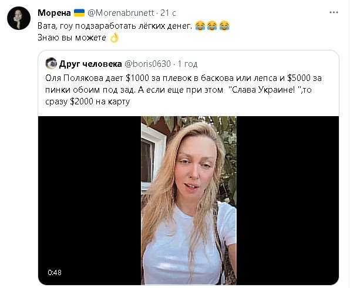The width and height of the screenshot is (350, 288).
Task: Open the @Morenabrunett handle link
Action: pos(121,13)
